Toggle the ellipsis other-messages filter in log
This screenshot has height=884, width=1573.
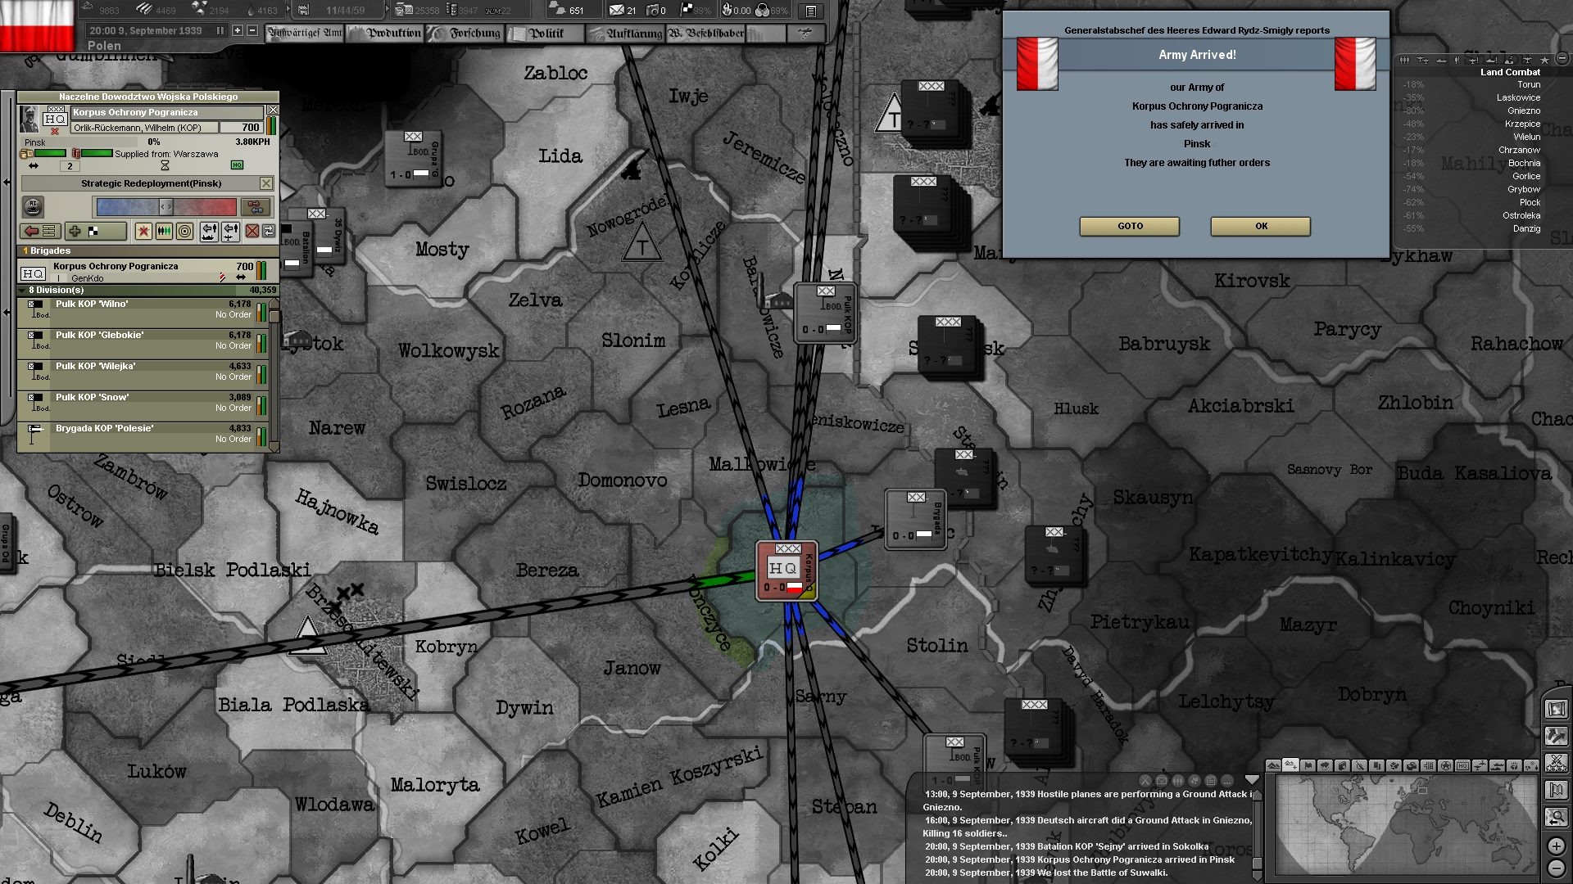pyautogui.click(x=1227, y=781)
